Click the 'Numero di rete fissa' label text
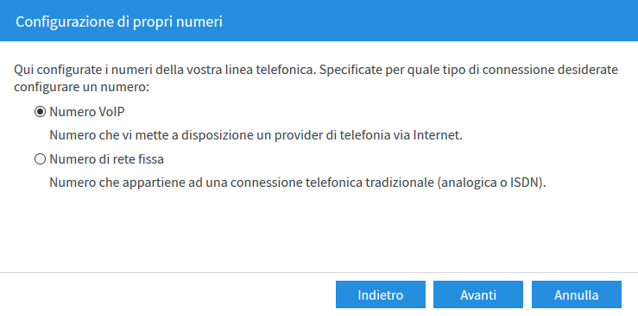This screenshot has height=316, width=638. (106, 159)
